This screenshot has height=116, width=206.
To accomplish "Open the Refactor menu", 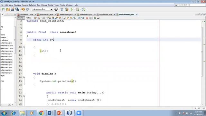I will point(32,5).
